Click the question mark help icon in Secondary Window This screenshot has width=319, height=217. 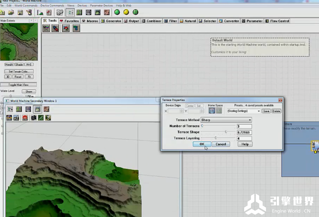point(48,118)
